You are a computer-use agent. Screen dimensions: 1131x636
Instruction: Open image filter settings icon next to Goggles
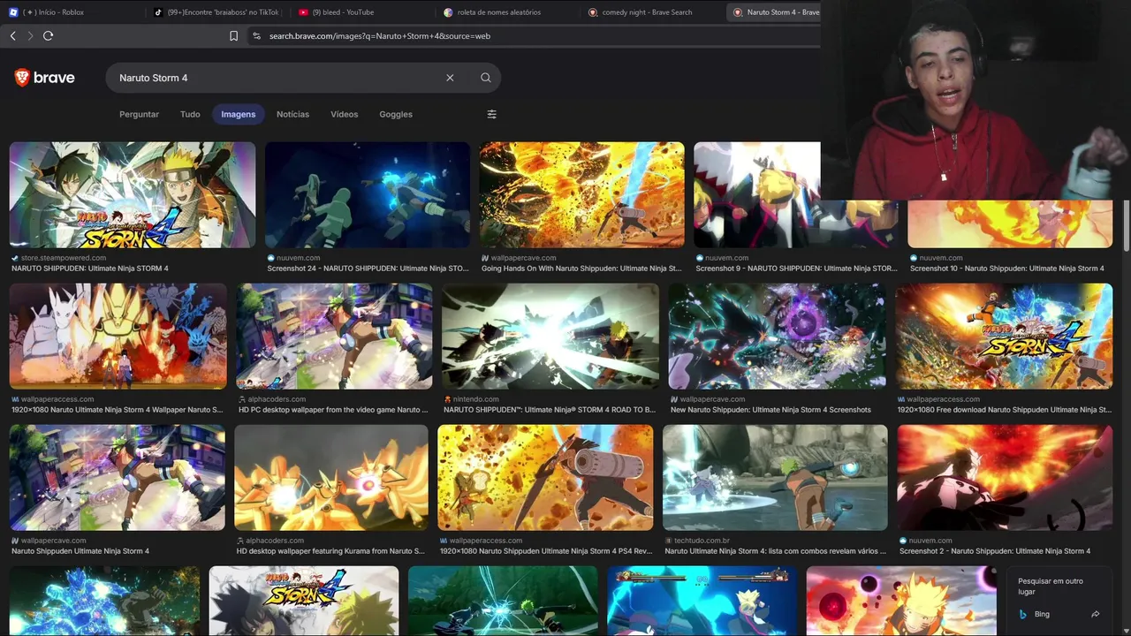click(492, 114)
